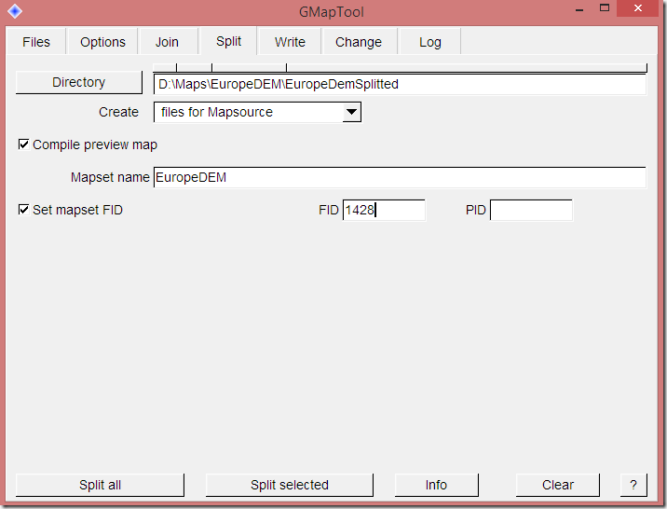Open the Options tab
667x509 pixels.
[x=102, y=42]
